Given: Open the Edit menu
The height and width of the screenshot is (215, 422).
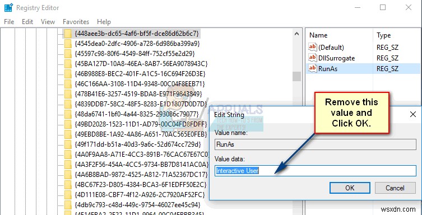Looking at the screenshot, I should (27, 22).
